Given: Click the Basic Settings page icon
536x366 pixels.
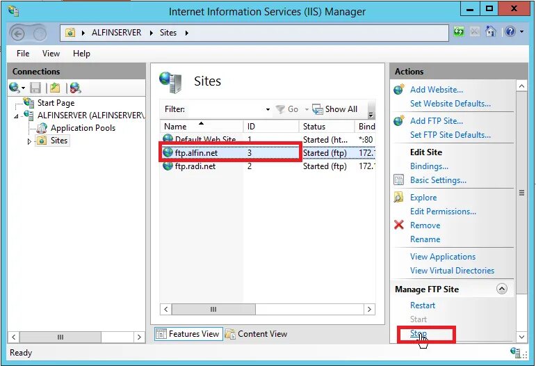Looking at the screenshot, I should click(x=398, y=180).
